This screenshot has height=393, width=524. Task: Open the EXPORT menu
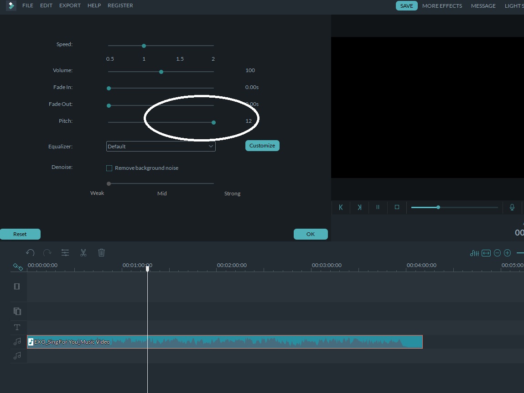[x=70, y=5]
